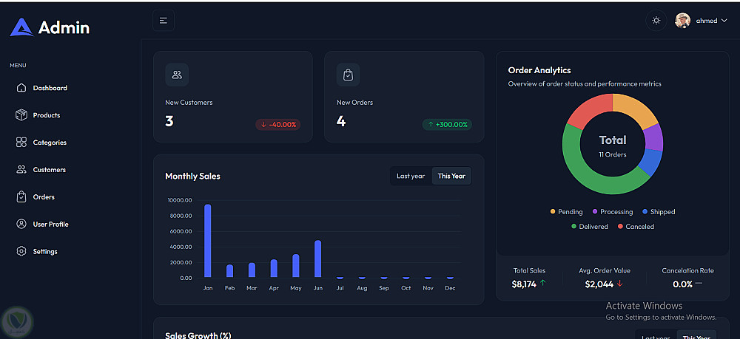This screenshot has height=339, width=740.
Task: Click the New Orders card bag icon
Action: 349,75
